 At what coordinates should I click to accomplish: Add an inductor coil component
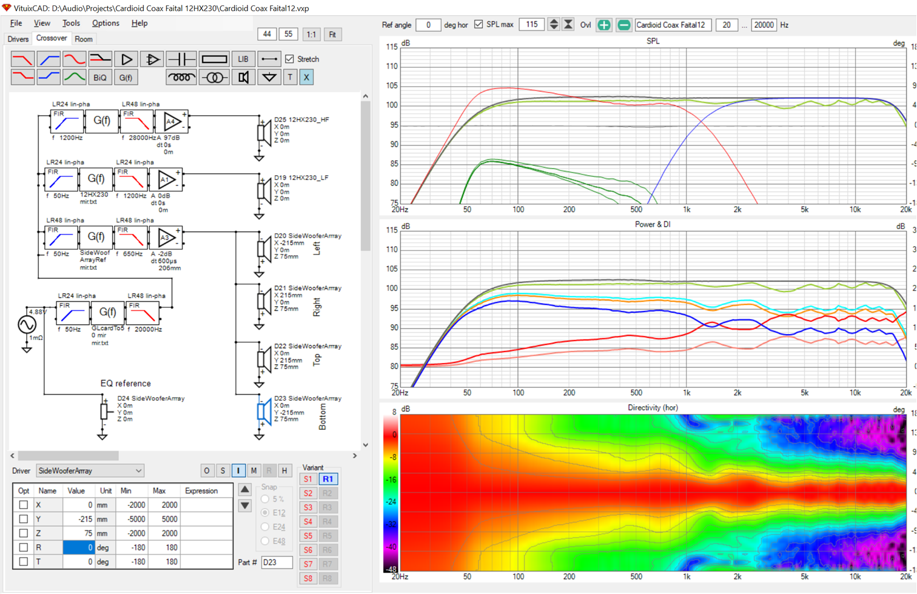tap(181, 78)
